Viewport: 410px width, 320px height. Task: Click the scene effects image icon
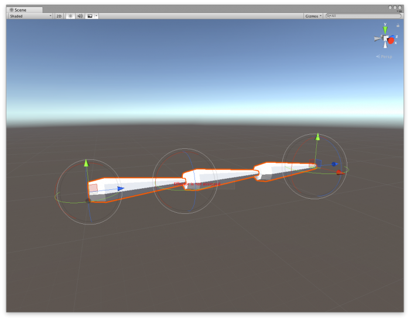pos(90,16)
